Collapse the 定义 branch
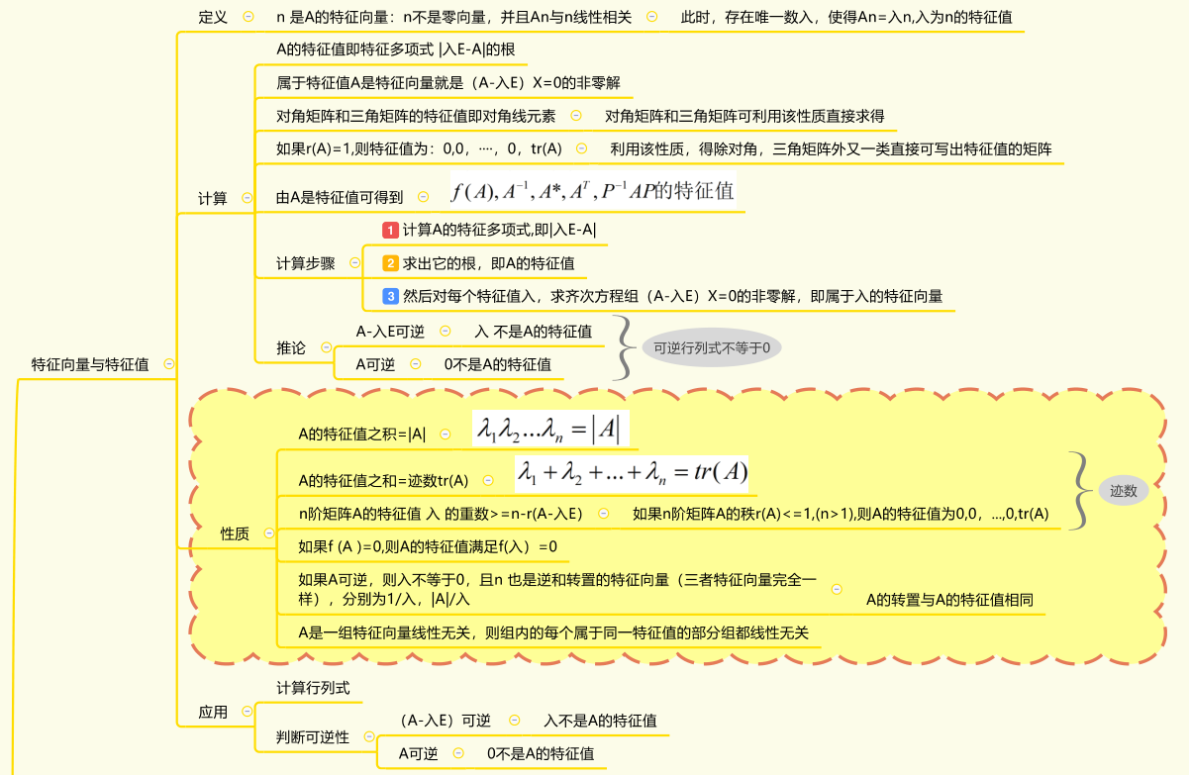Viewport: 1189px width, 775px height. [248, 17]
